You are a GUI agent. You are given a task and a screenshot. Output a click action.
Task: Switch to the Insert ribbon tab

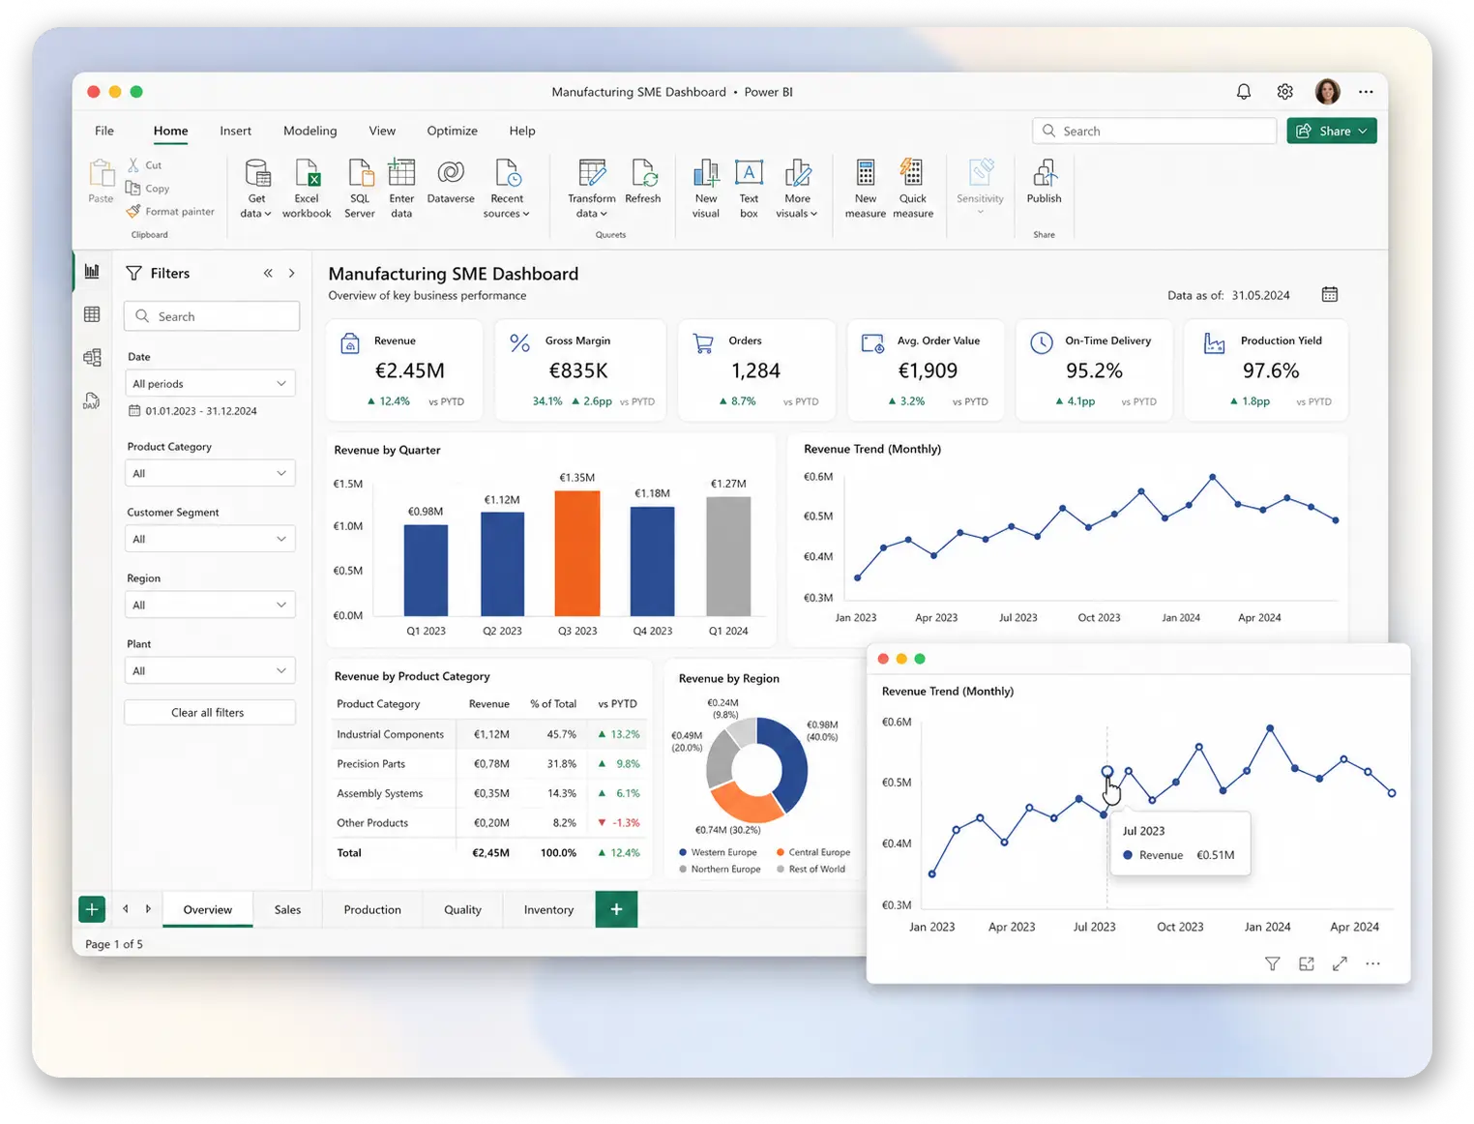(235, 131)
